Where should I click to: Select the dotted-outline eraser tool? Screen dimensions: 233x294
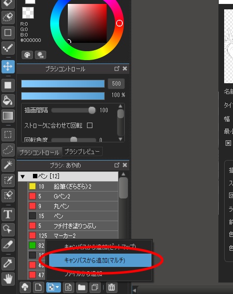tap(8, 17)
